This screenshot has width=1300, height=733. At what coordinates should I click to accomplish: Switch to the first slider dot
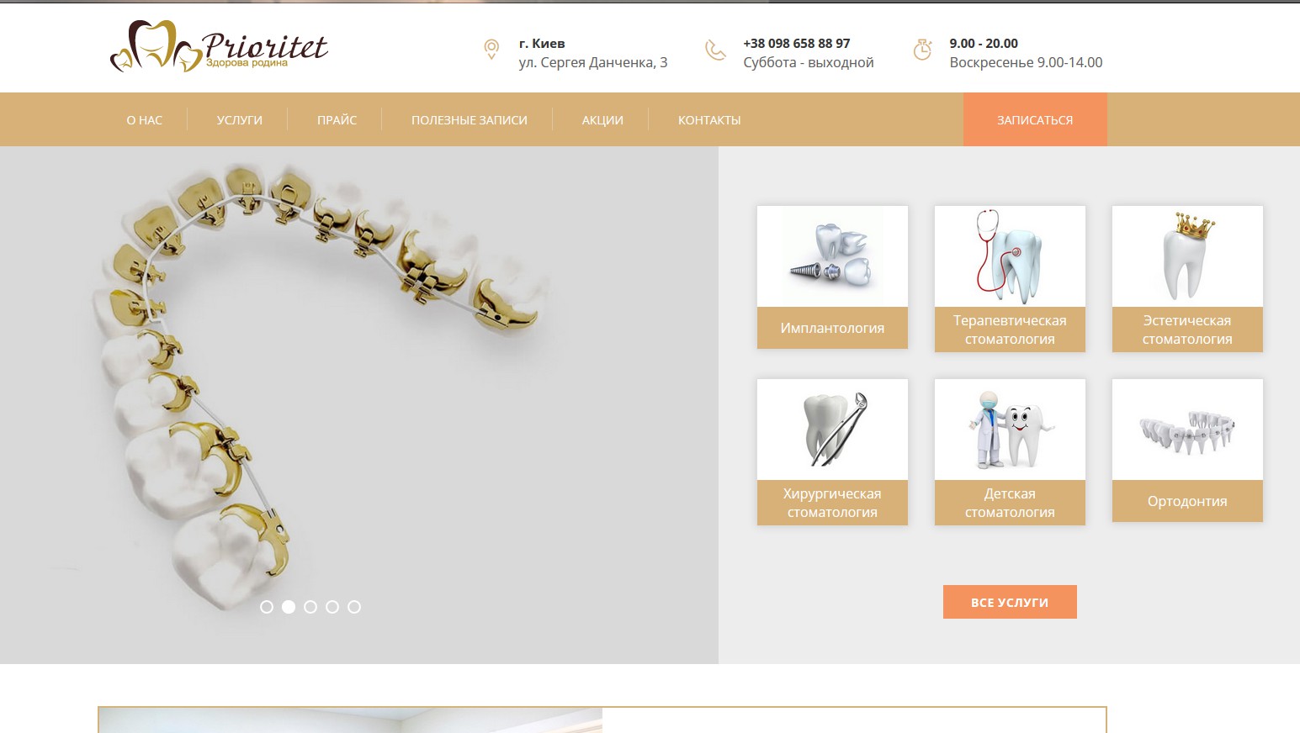point(267,607)
